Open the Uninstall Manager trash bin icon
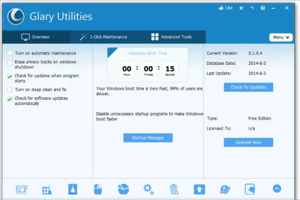Screen dimensions: 300x200 174,189
